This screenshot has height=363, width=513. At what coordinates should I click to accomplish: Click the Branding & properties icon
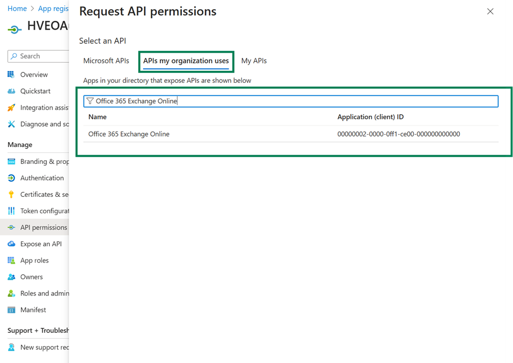(11, 161)
